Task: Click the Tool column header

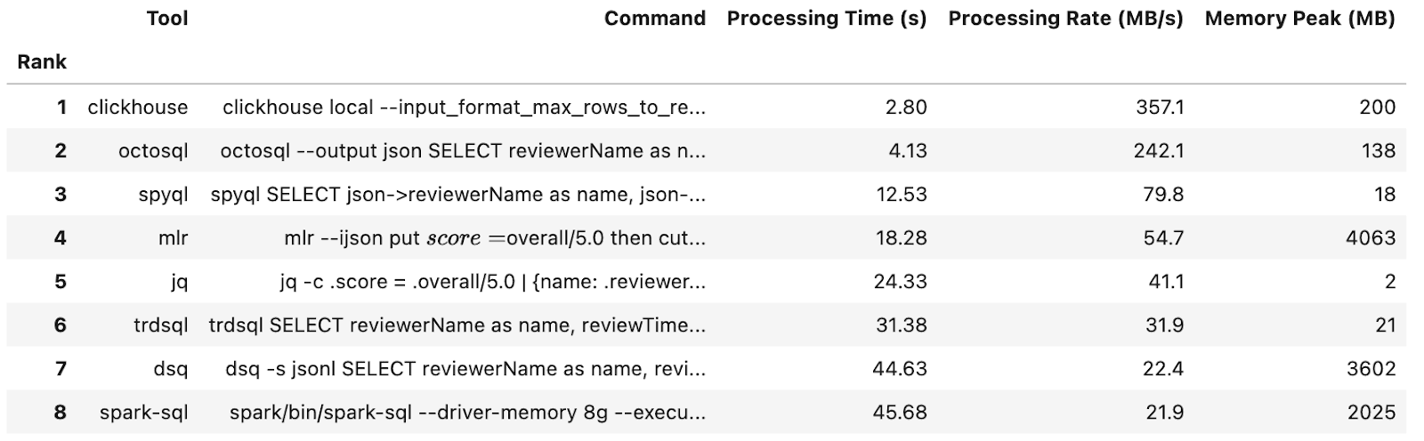Action: click(x=167, y=19)
